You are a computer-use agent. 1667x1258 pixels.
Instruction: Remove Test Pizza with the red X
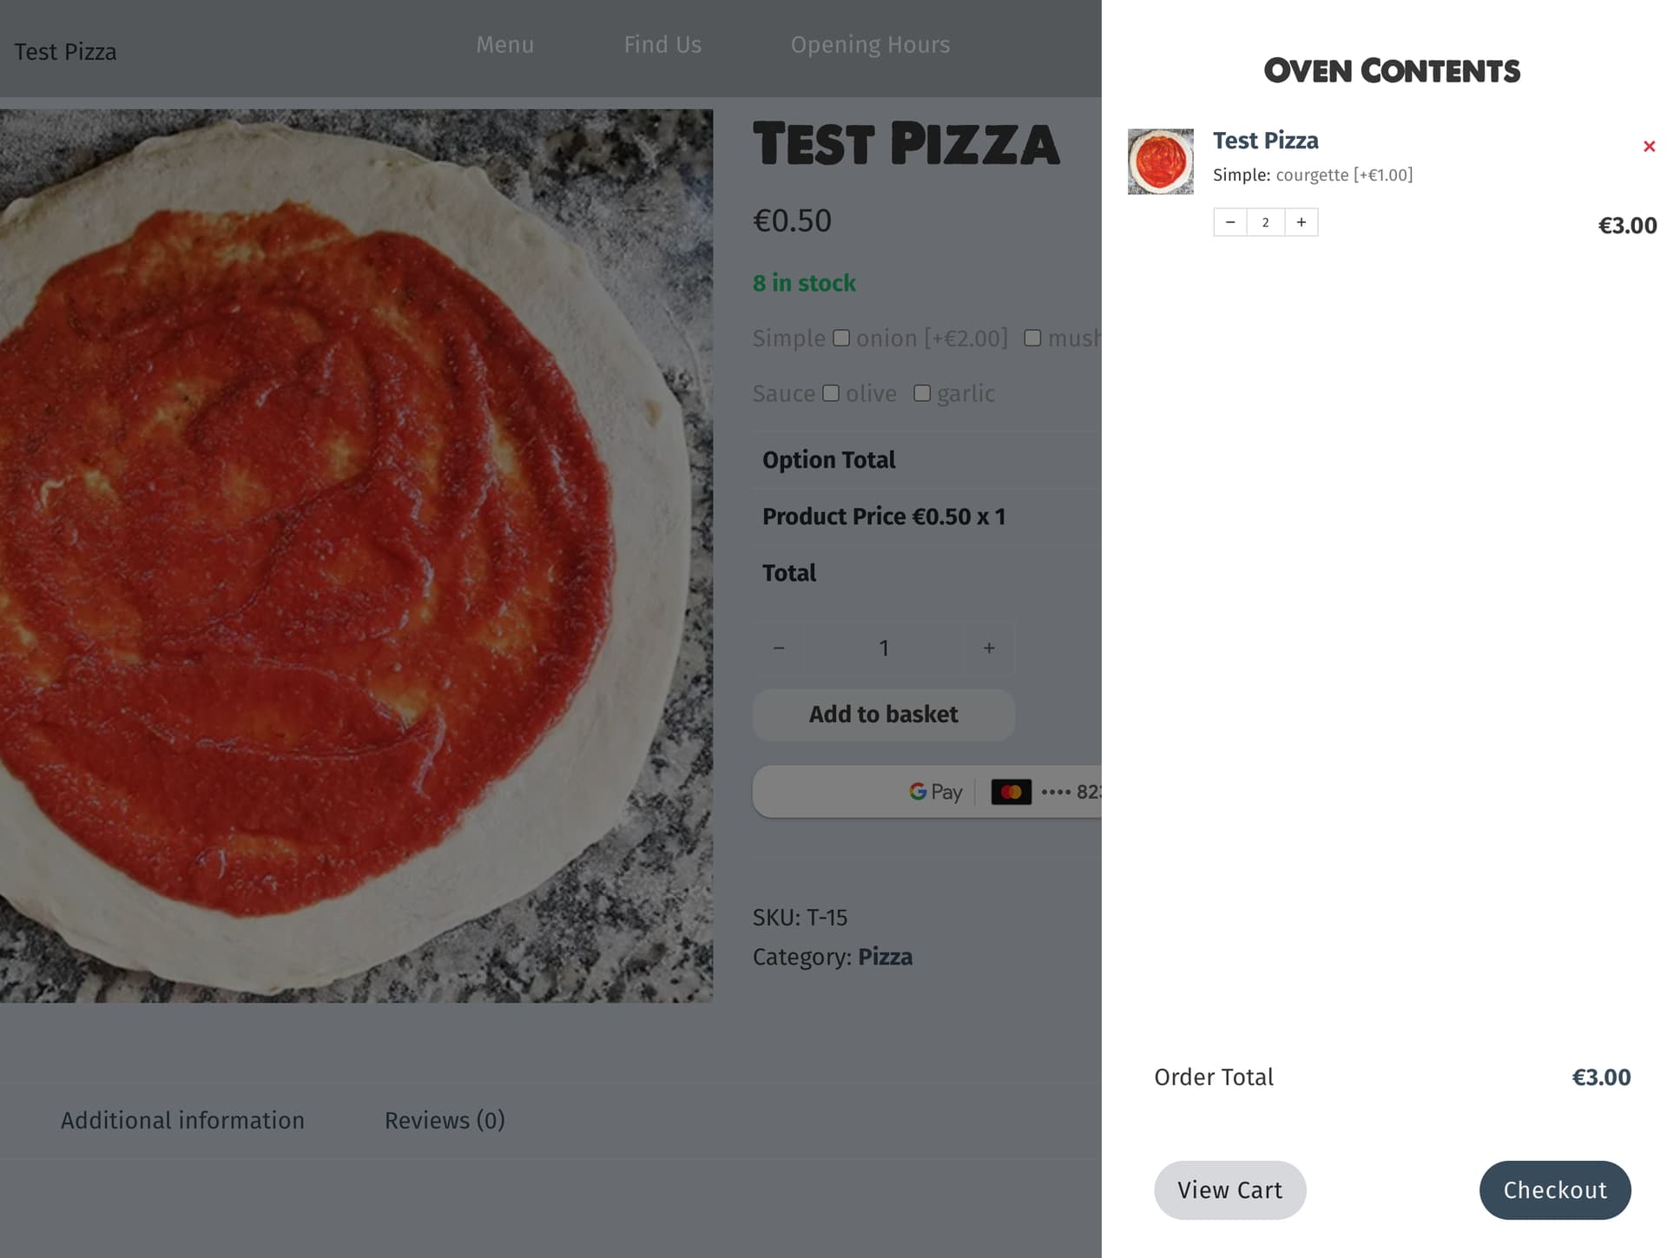coord(1649,147)
